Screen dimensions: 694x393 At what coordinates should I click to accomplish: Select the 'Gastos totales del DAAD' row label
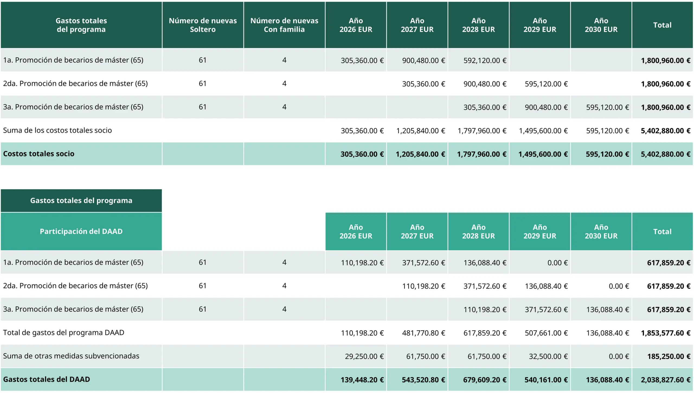47,379
